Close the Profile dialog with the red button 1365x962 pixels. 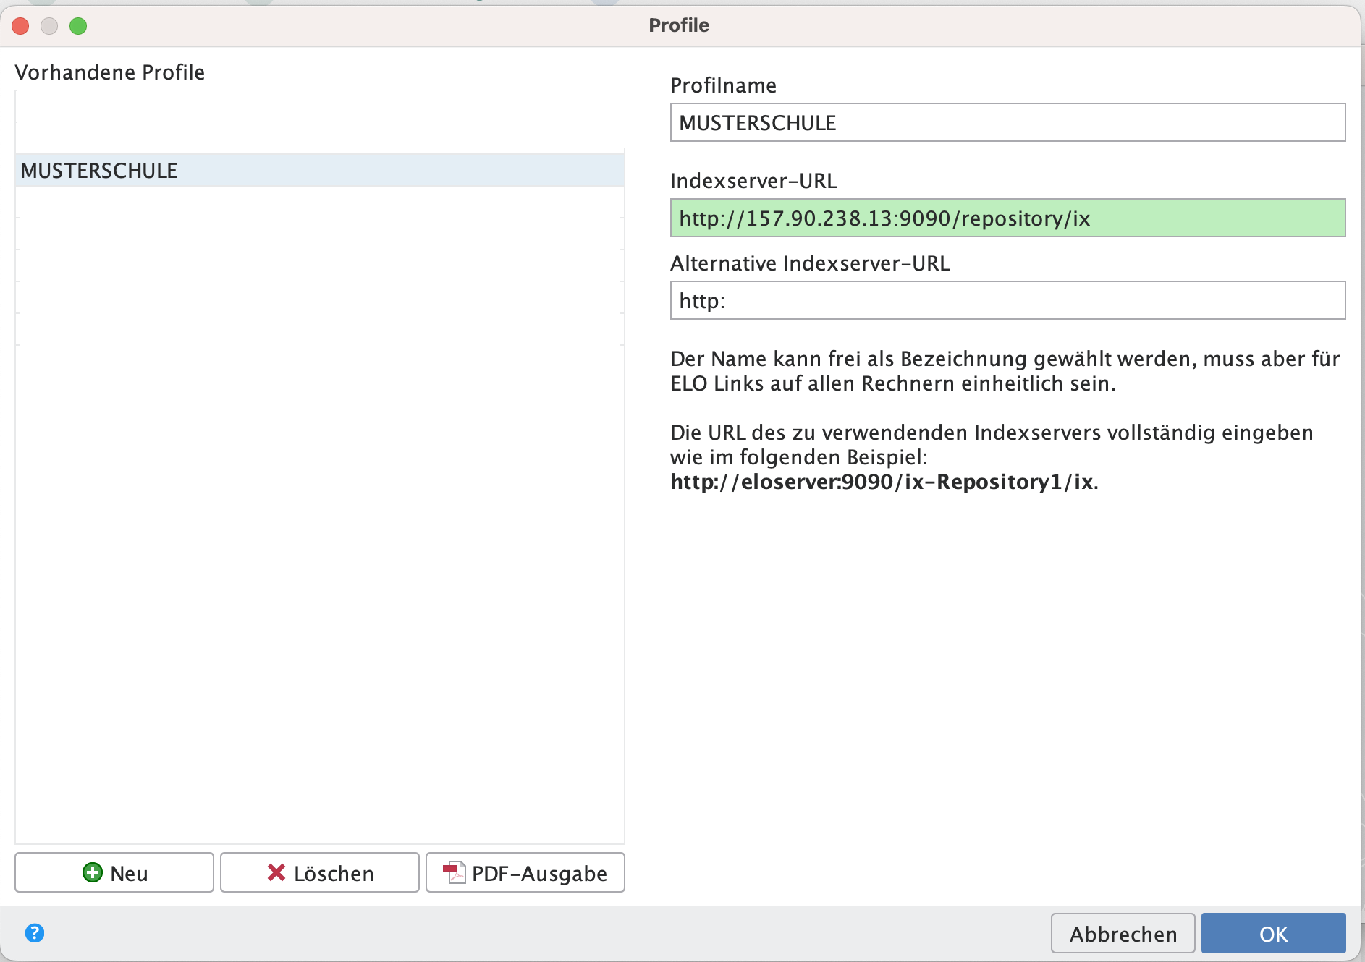(x=20, y=26)
